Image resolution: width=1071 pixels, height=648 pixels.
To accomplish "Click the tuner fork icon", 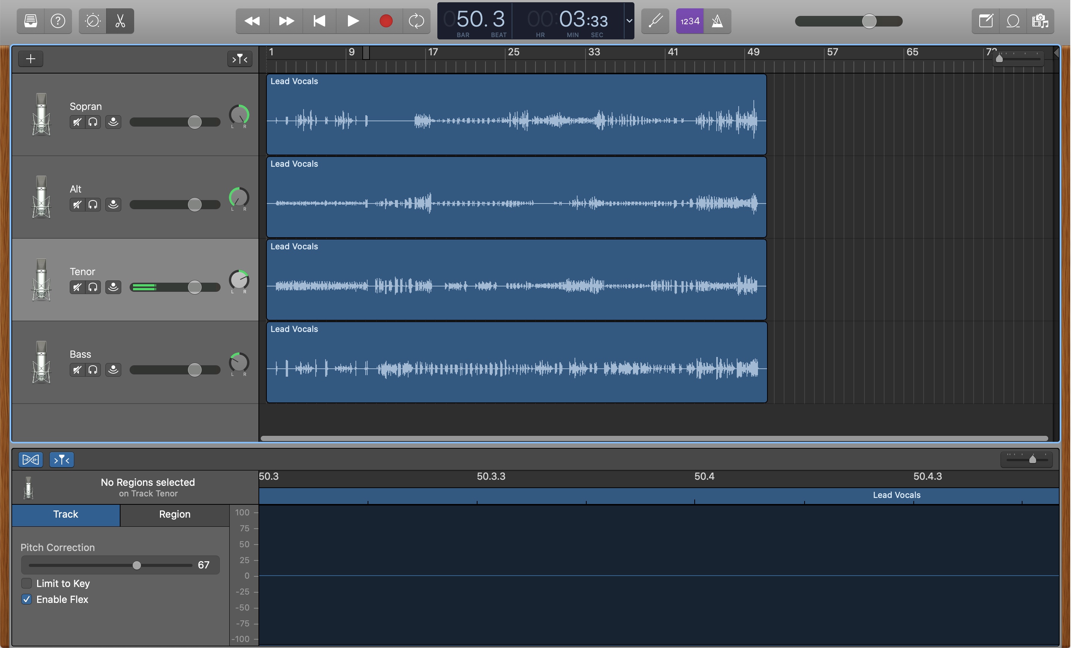I will tap(655, 21).
